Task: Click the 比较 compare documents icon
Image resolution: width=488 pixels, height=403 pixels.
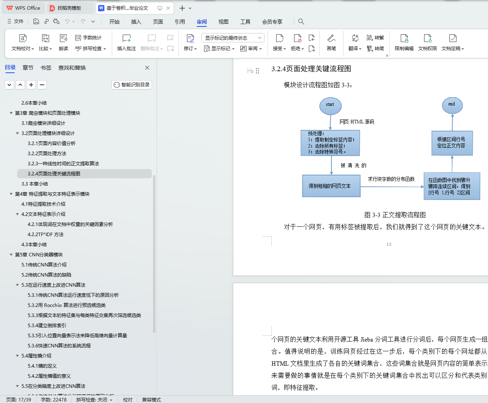Action: pyautogui.click(x=45, y=38)
